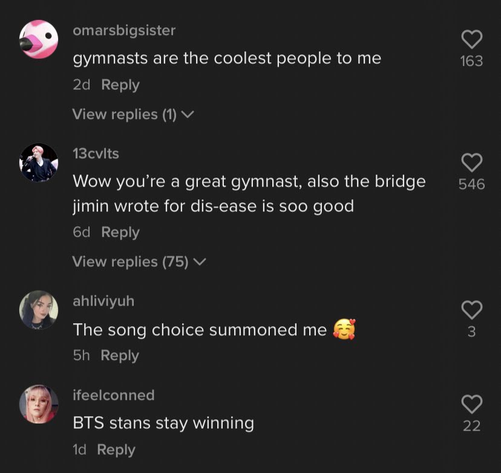This screenshot has width=501, height=473.
Task: Reply to the song choice summoned me comment
Action: [x=120, y=355]
